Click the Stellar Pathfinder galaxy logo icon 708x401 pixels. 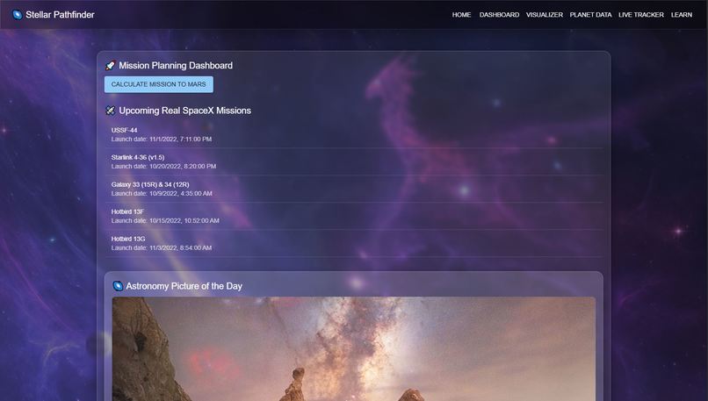click(18, 15)
